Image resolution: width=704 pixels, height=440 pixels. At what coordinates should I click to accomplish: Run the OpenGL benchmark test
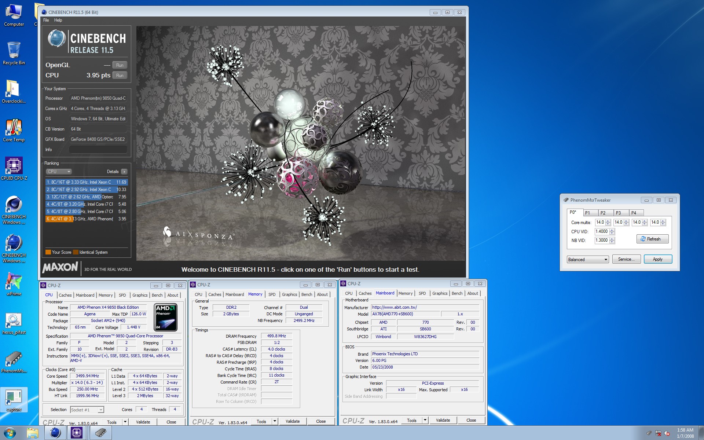pos(120,65)
